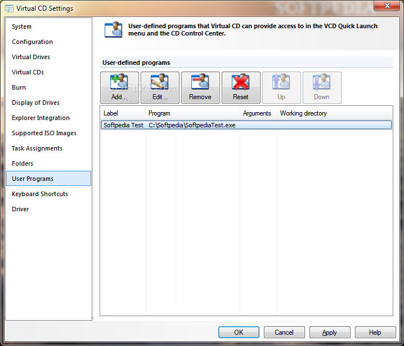The image size is (404, 346).
Task: Remove the selected user program
Action: click(200, 88)
